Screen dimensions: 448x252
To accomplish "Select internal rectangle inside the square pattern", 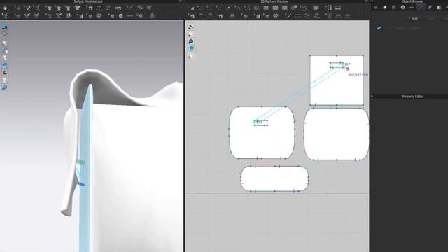I will point(337,65).
